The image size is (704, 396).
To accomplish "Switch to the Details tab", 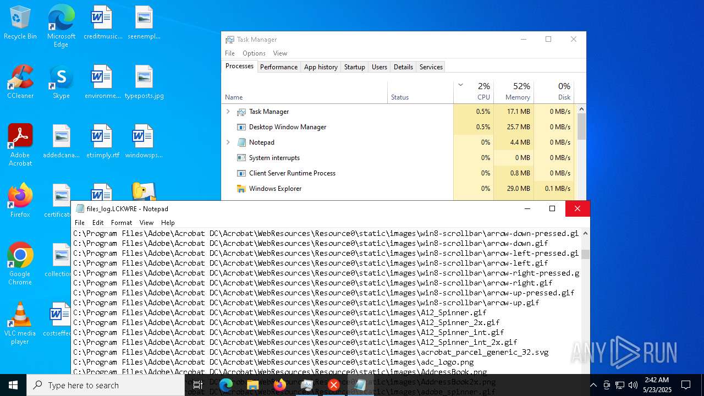I will [403, 67].
